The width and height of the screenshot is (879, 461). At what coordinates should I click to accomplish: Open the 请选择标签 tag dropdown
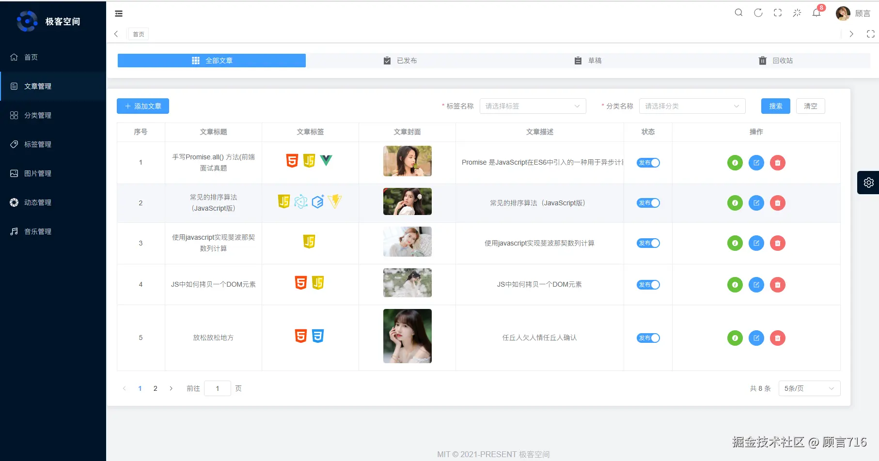click(533, 106)
